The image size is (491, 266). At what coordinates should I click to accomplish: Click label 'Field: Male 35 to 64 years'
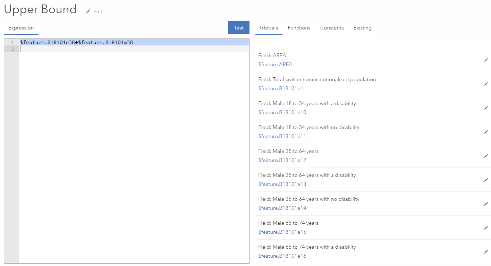pos(288,151)
